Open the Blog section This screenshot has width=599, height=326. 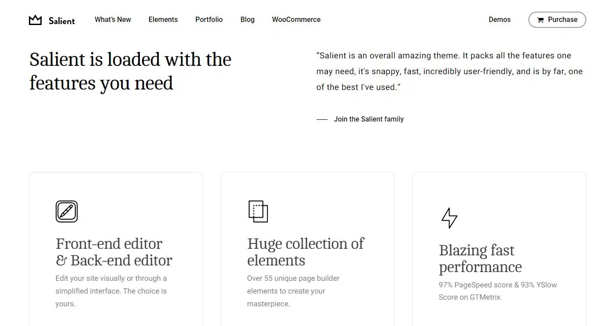coord(247,20)
